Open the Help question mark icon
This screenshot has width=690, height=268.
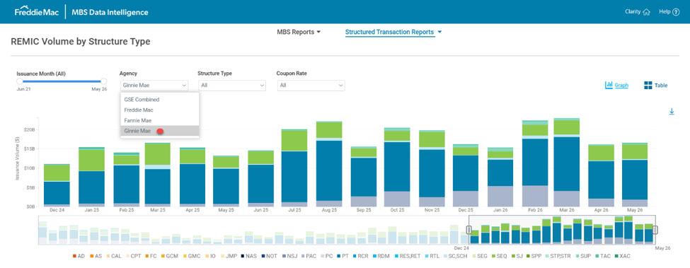pyautogui.click(x=676, y=12)
